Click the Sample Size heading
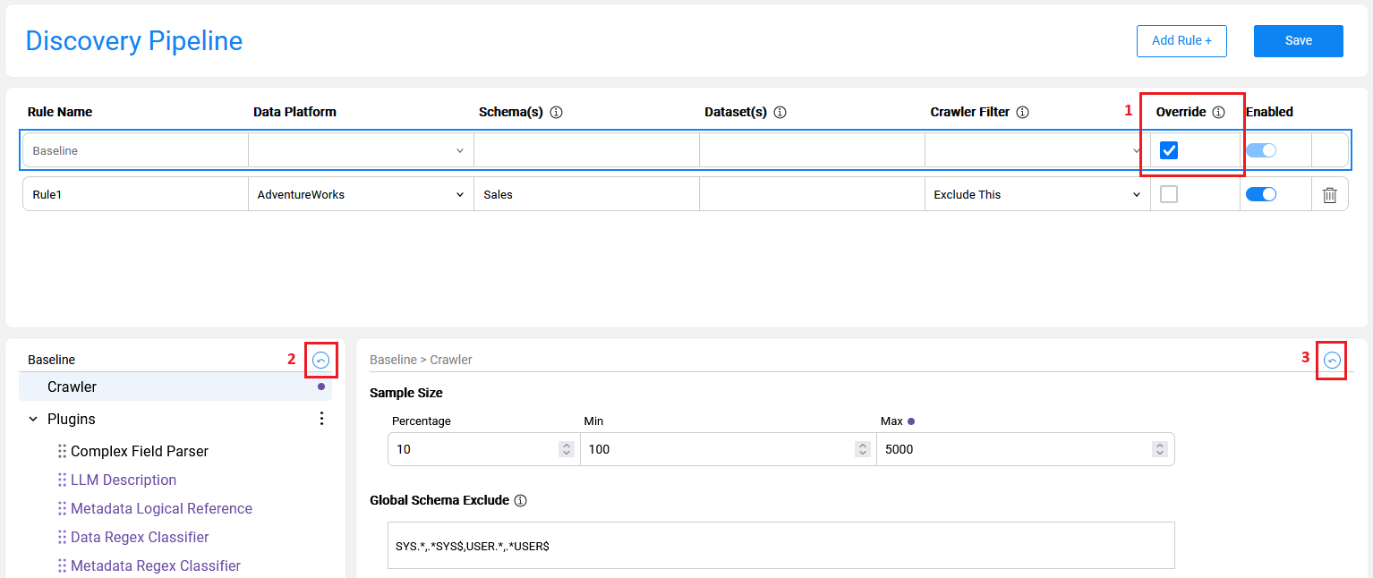Viewport: 1373px width, 578px height. 406,393
